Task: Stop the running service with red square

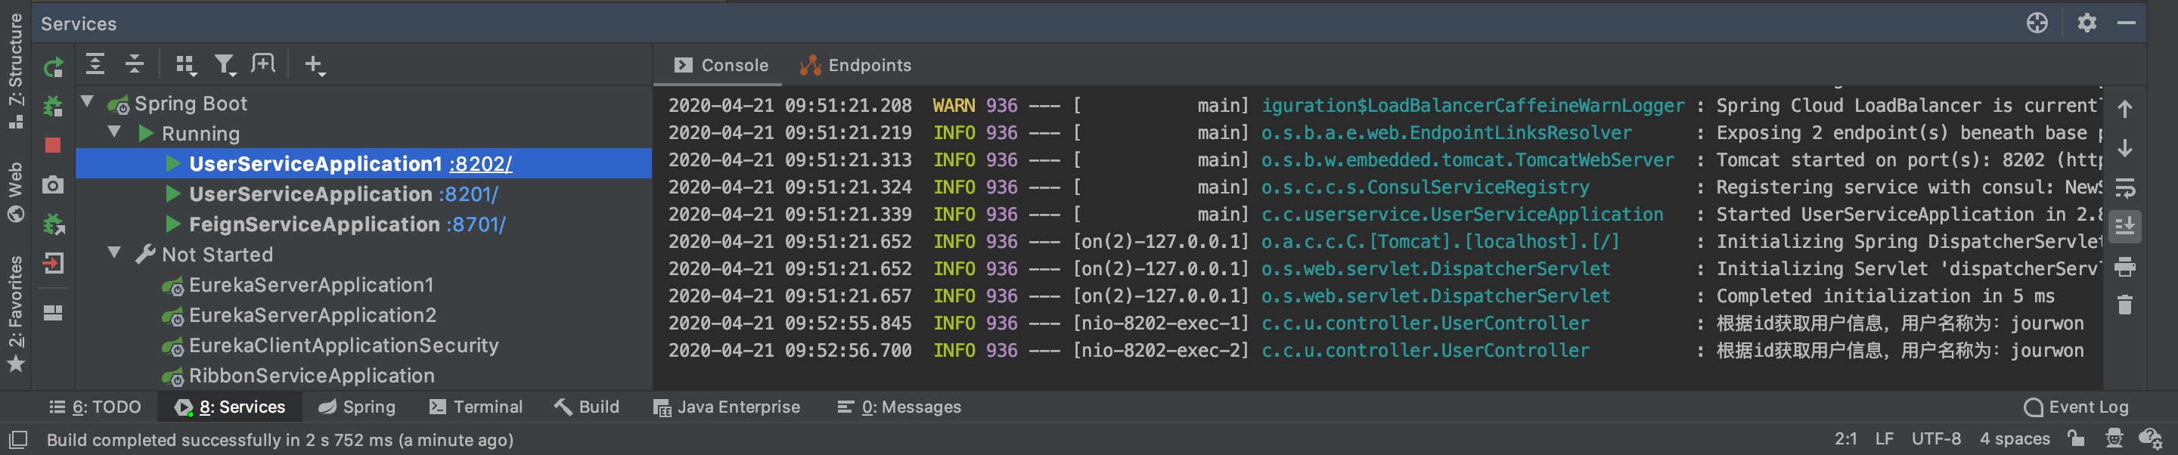Action: (x=53, y=145)
